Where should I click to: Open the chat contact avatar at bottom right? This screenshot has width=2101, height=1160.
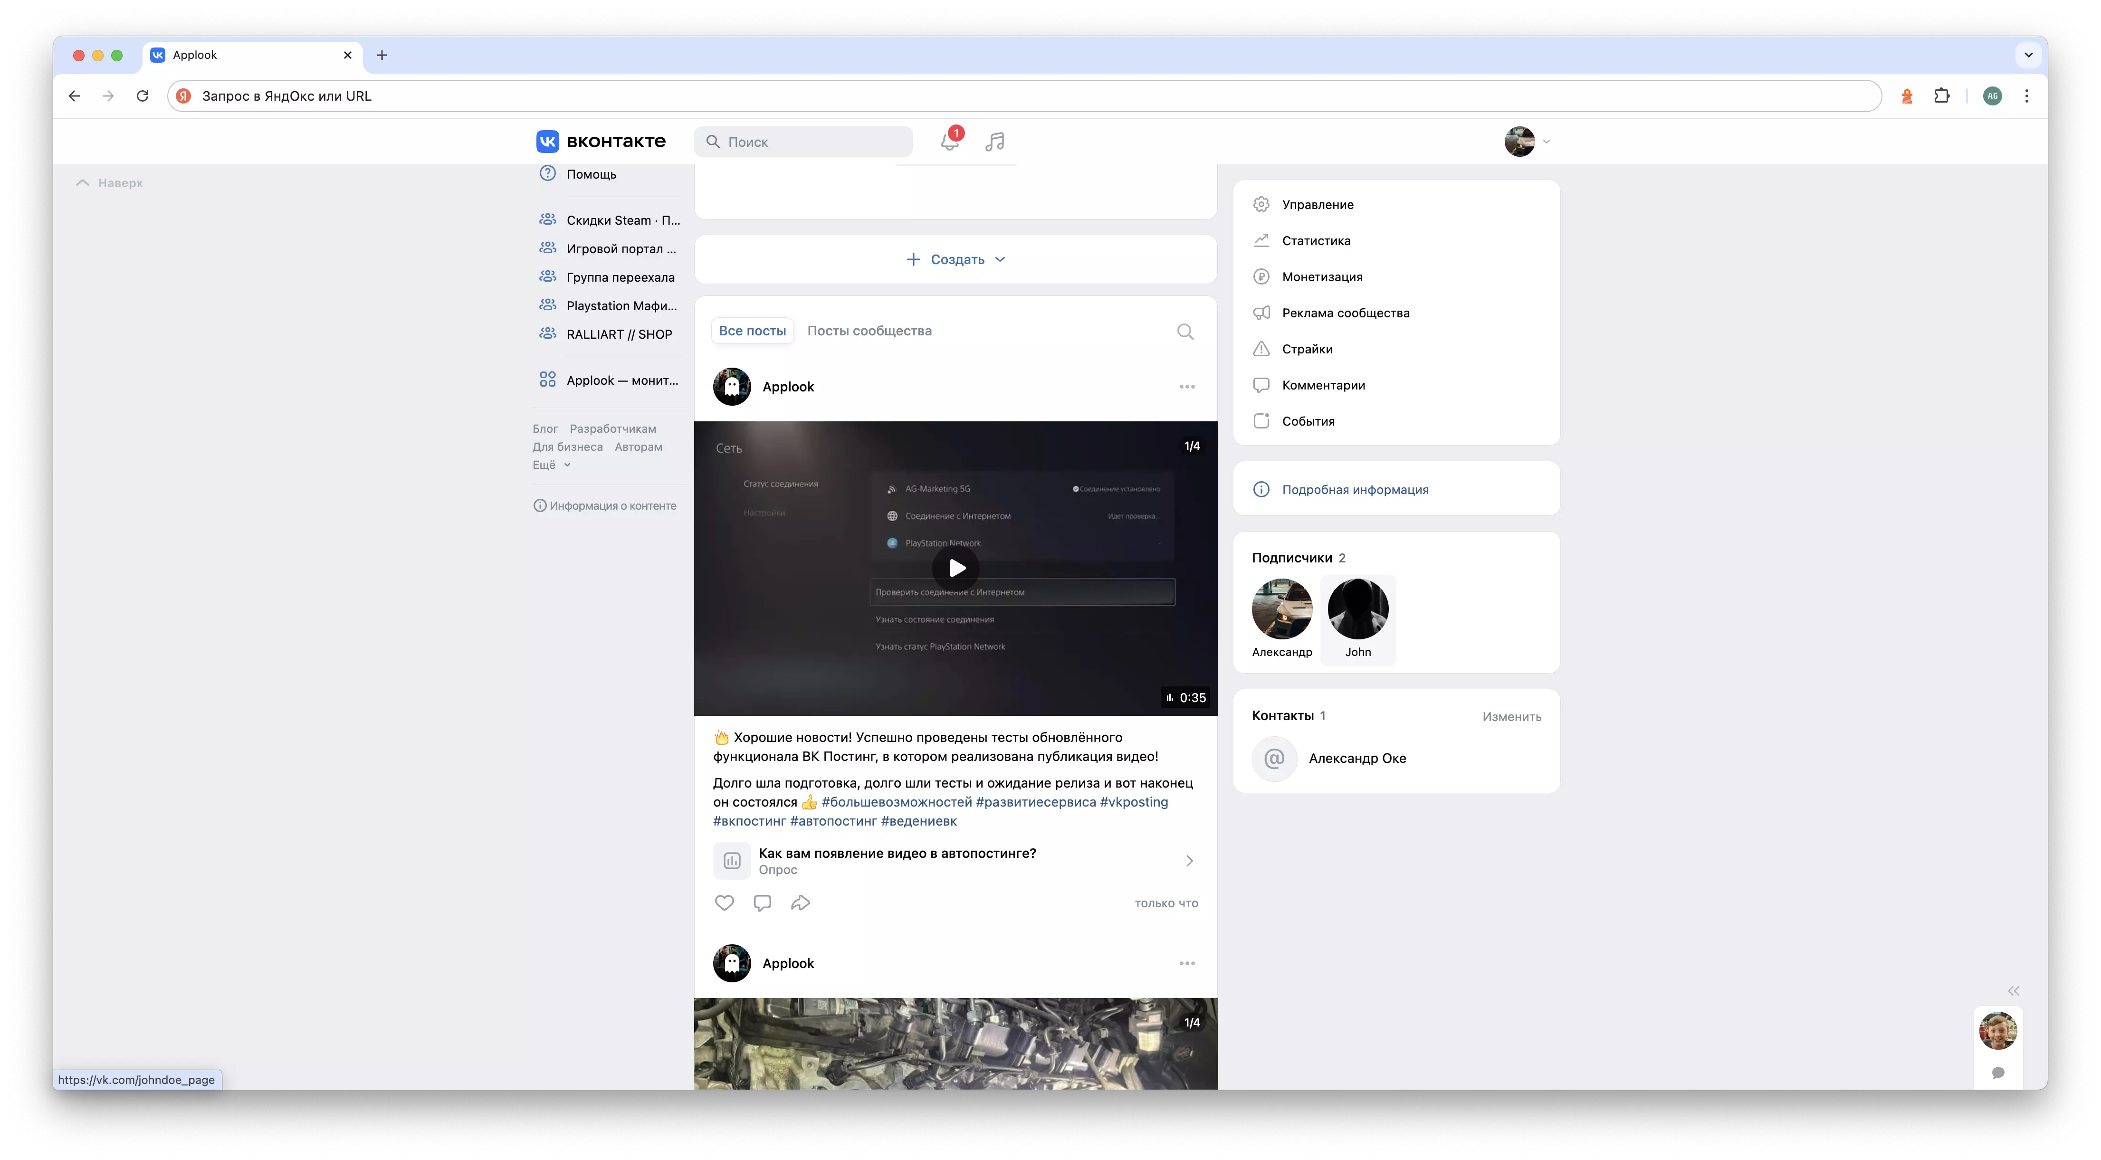click(x=1998, y=1030)
